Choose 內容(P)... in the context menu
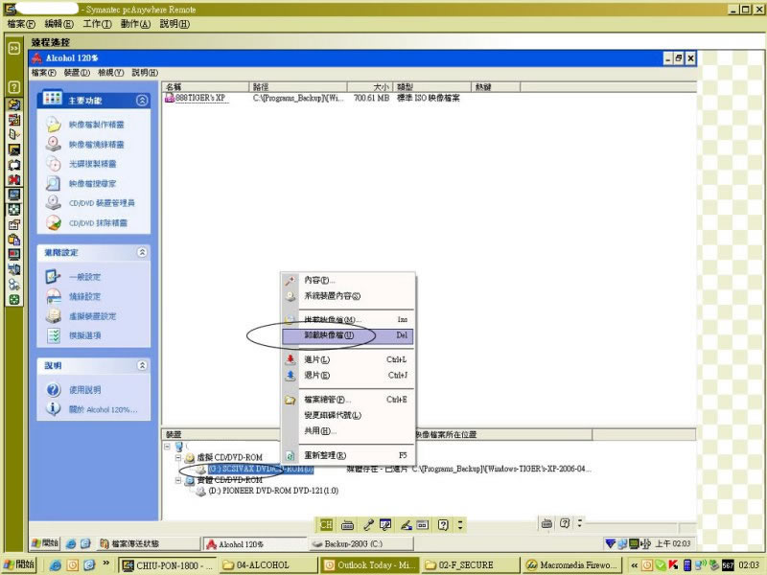The image size is (767, 575). click(348, 280)
